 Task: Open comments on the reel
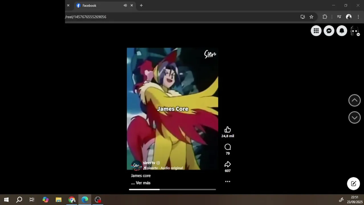[228, 147]
